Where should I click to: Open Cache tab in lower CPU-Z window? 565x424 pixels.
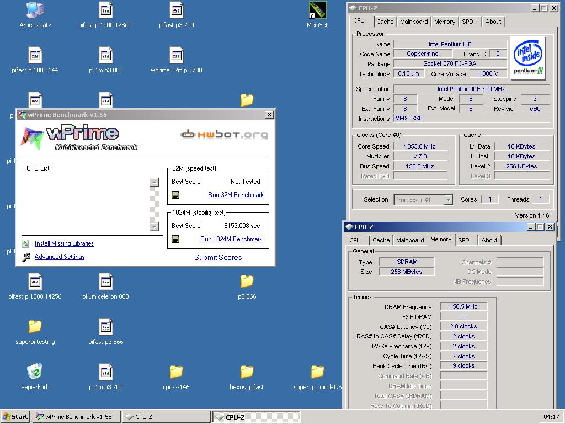pyautogui.click(x=381, y=240)
